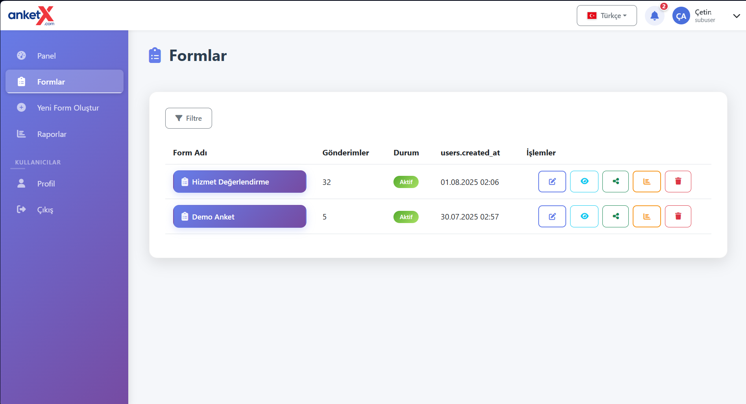Image resolution: width=746 pixels, height=404 pixels.
Task: Open Raporlar from the sidebar
Action: pyautogui.click(x=52, y=134)
